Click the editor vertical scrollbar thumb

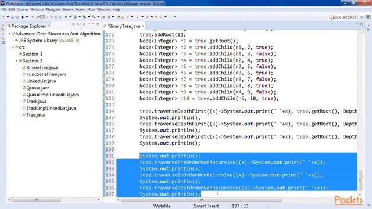coord(360,179)
